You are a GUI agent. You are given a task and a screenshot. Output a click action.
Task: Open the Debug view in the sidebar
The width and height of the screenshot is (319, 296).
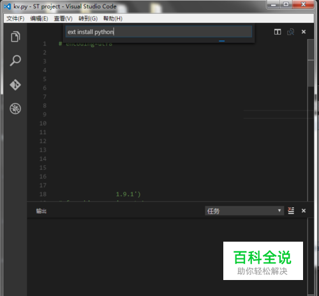coord(15,109)
